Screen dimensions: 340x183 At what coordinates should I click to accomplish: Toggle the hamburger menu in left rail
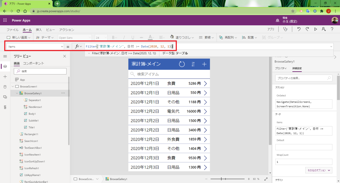(x=5, y=56)
